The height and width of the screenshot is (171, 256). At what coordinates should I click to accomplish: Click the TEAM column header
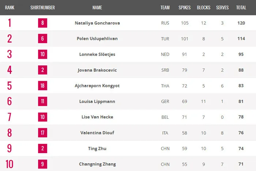[165, 7]
